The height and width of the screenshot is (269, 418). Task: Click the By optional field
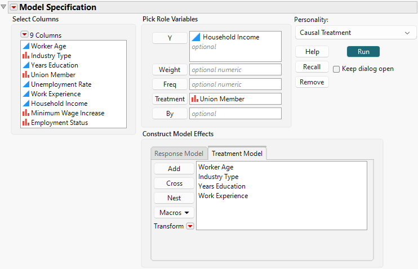[235, 114]
